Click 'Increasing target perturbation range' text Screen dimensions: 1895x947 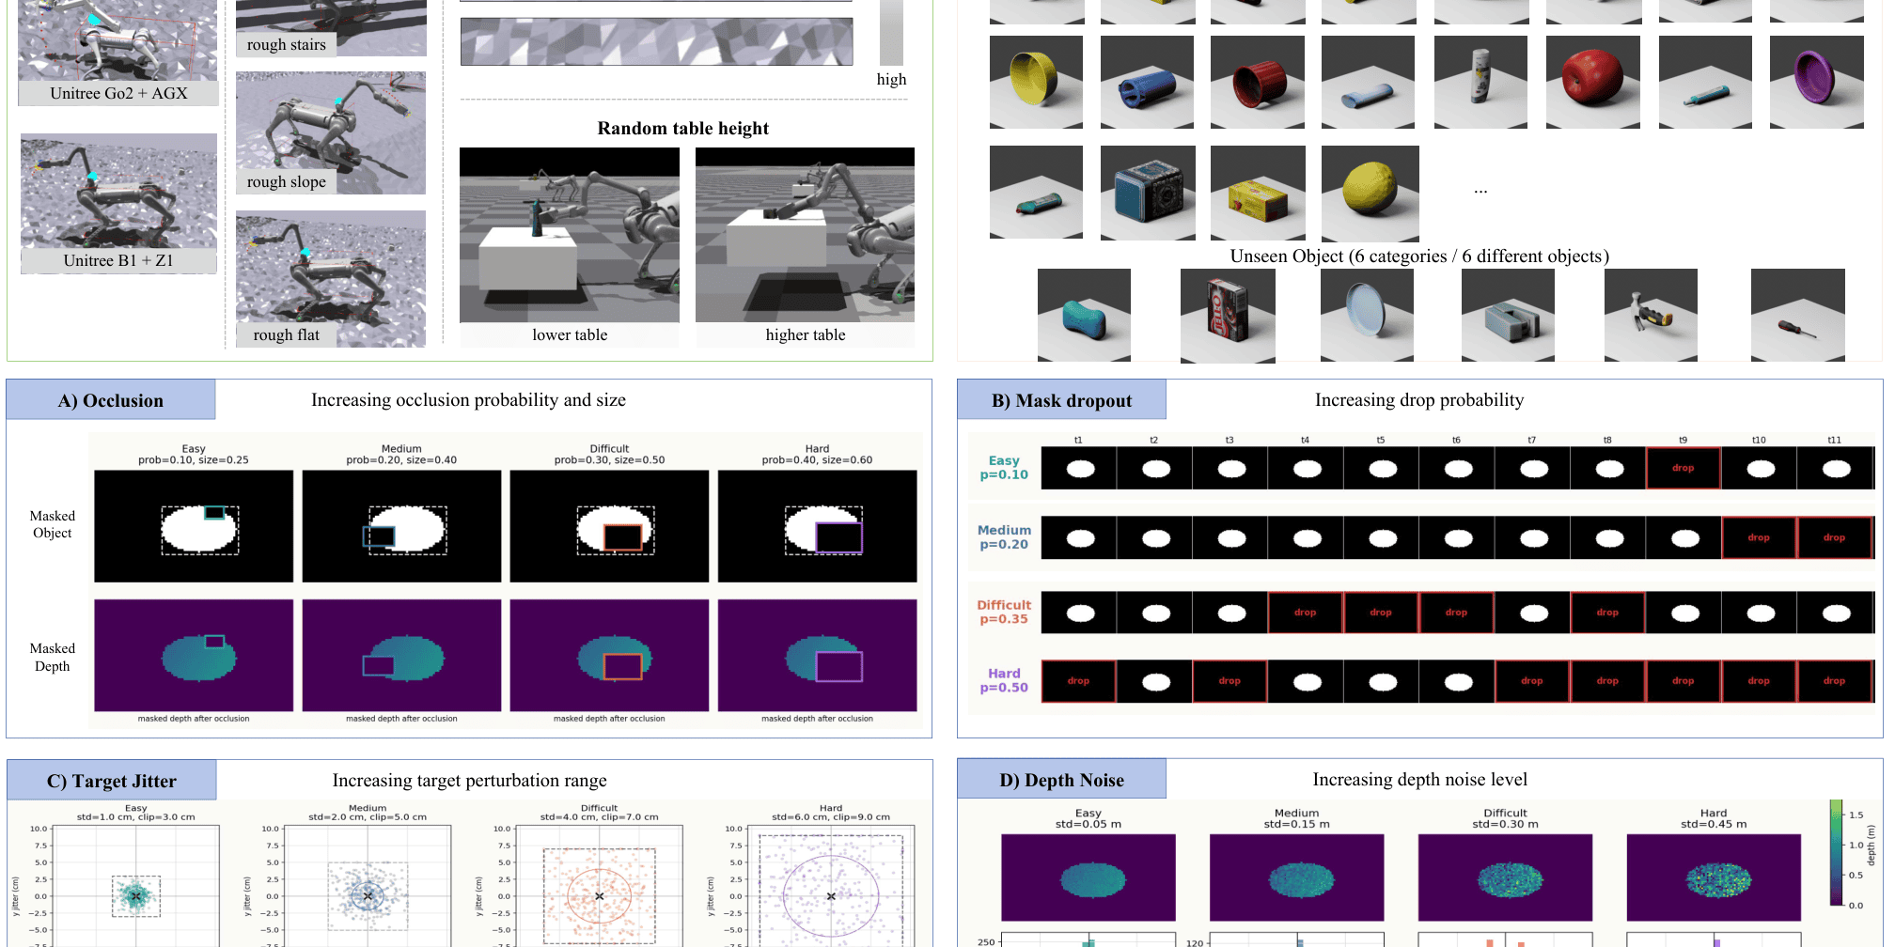469,781
